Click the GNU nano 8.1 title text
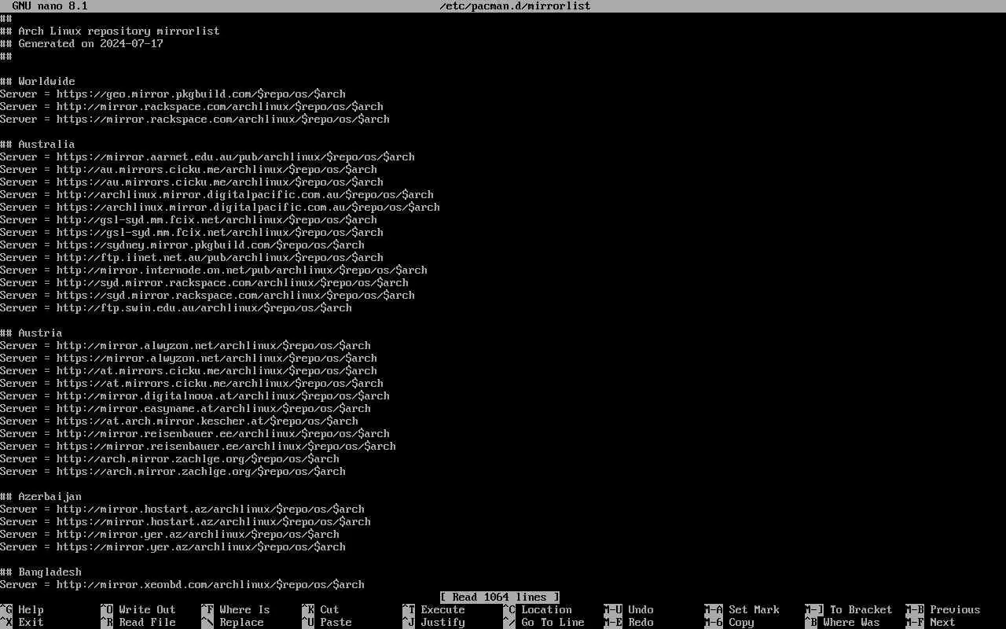The image size is (1006, 629). click(x=50, y=6)
